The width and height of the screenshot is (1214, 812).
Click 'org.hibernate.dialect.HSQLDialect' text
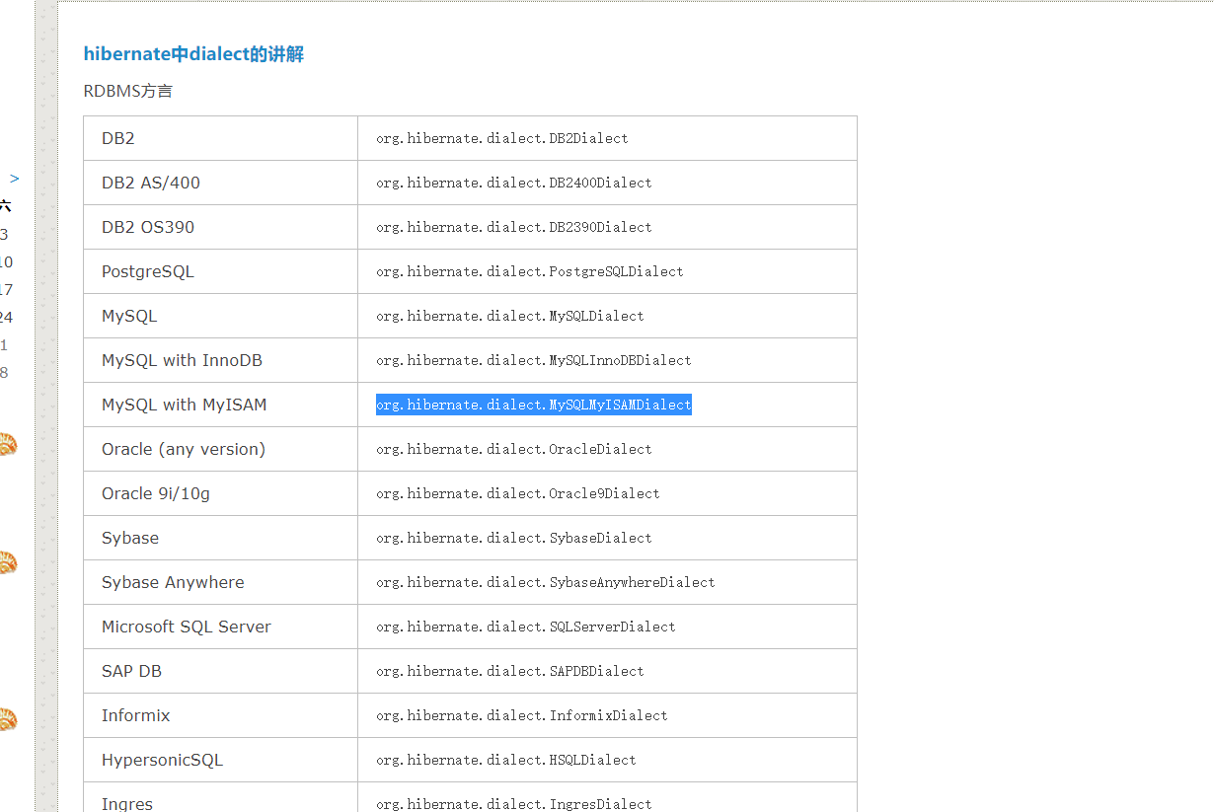[x=505, y=760]
